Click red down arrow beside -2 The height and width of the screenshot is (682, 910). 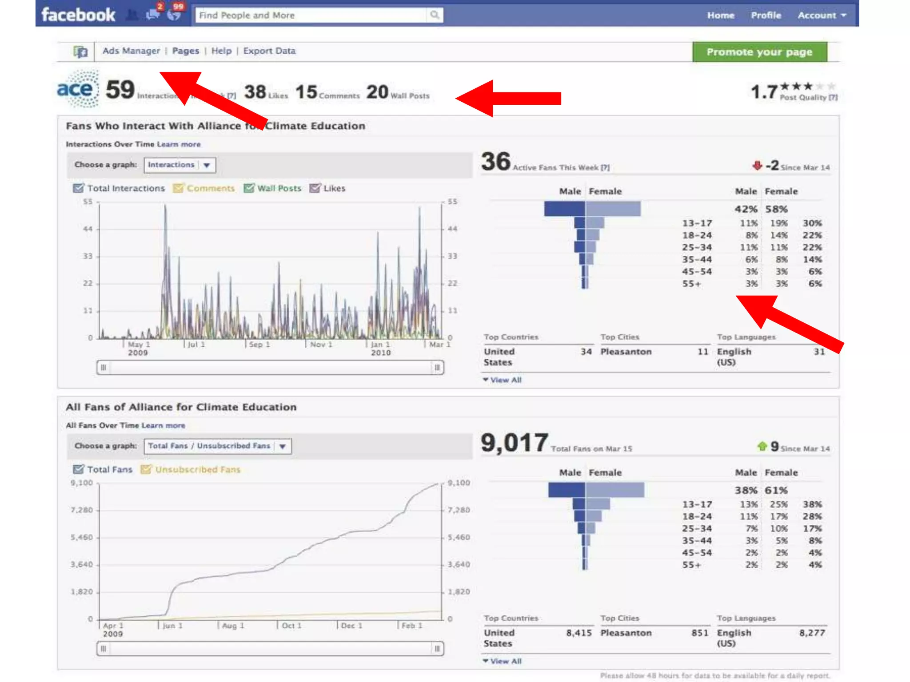(x=757, y=166)
